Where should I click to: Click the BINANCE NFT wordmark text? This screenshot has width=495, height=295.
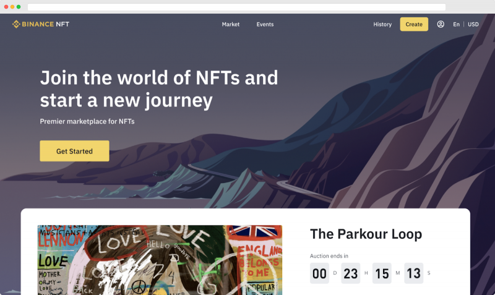click(45, 24)
